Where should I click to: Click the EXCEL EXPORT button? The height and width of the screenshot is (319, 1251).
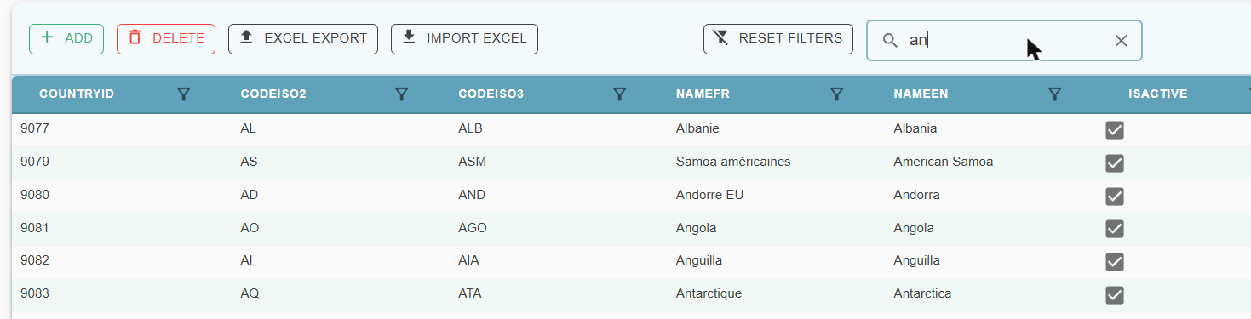pyautogui.click(x=303, y=39)
